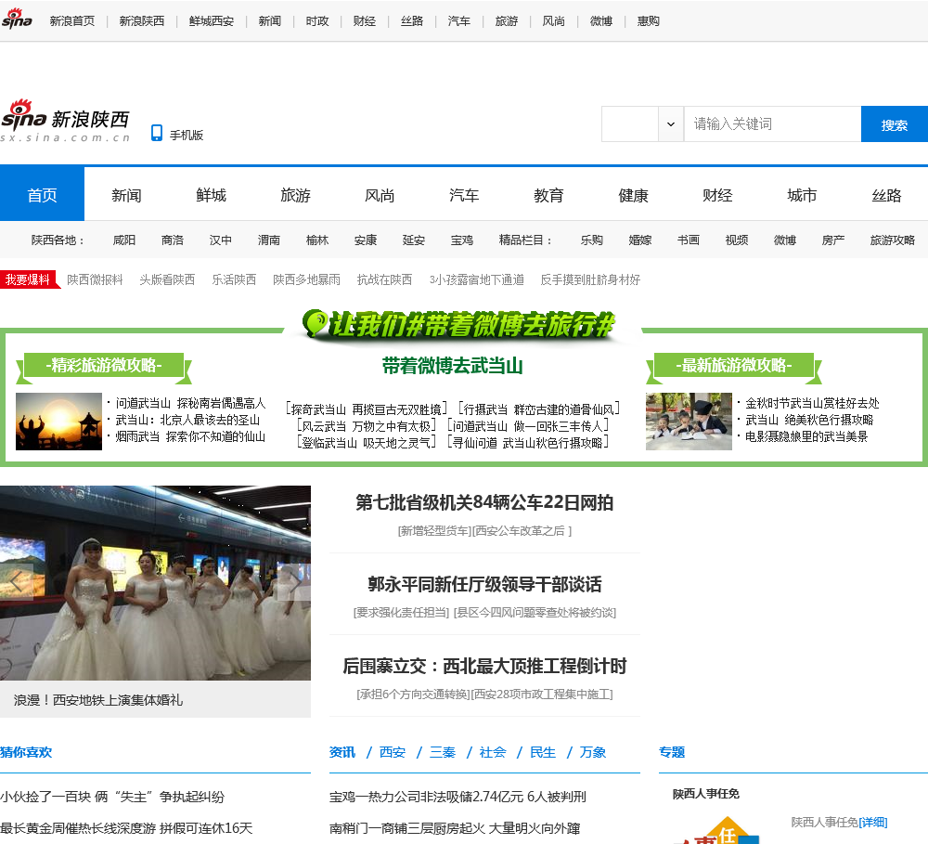Select the 首页 main nav tab
The height and width of the screenshot is (844, 928).
(x=42, y=195)
